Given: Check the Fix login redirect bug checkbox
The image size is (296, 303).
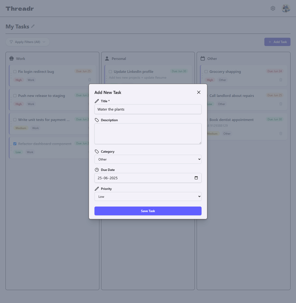Looking at the screenshot, I should pyautogui.click(x=15, y=71).
